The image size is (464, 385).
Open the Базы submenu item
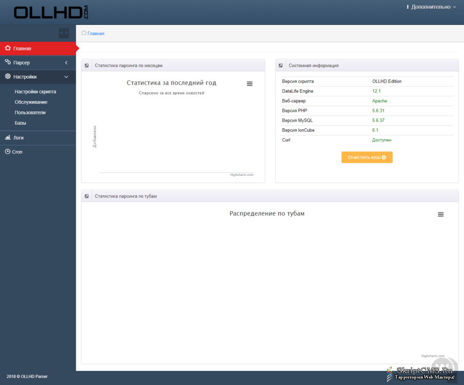pyautogui.click(x=20, y=123)
